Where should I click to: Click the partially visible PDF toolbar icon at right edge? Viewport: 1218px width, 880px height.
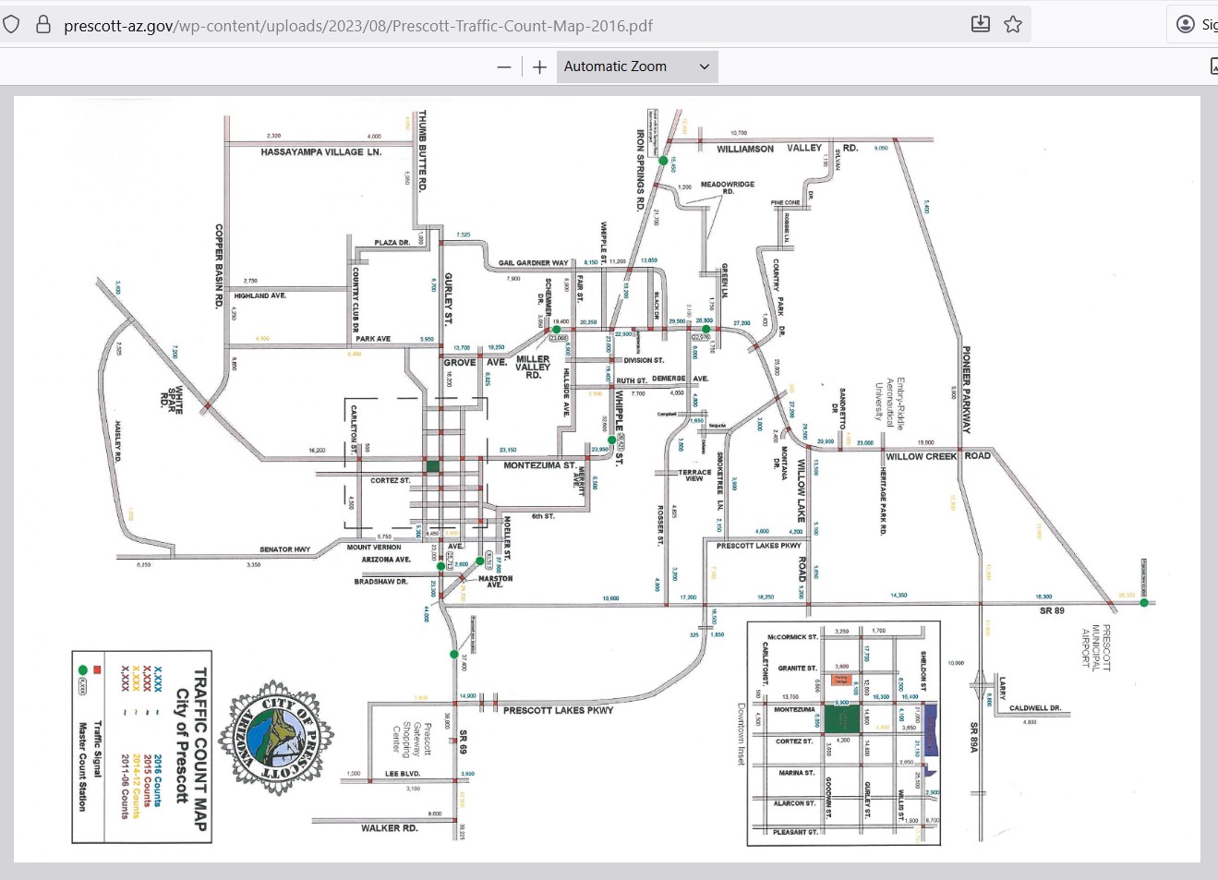click(1212, 66)
